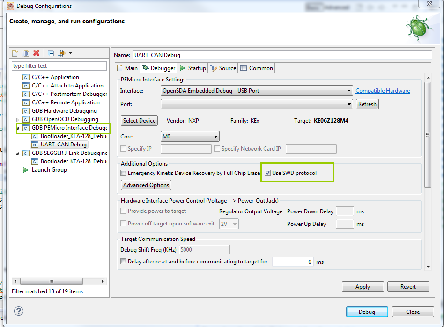Enable Emergency Kinetis Device Recovery checkbox

(124, 173)
